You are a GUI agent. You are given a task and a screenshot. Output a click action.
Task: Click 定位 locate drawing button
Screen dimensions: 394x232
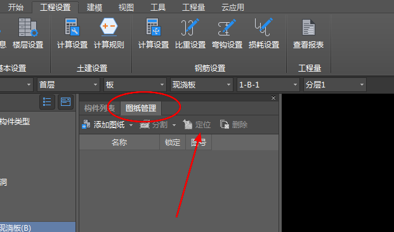coord(197,124)
